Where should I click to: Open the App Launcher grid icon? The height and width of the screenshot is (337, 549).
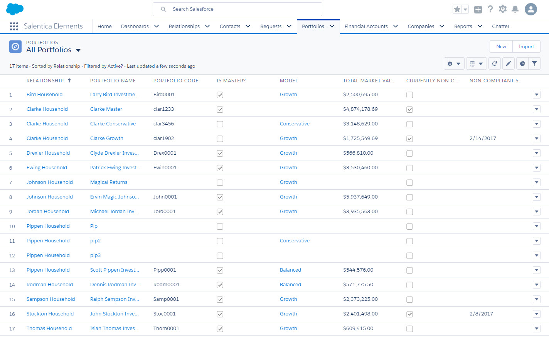point(14,26)
